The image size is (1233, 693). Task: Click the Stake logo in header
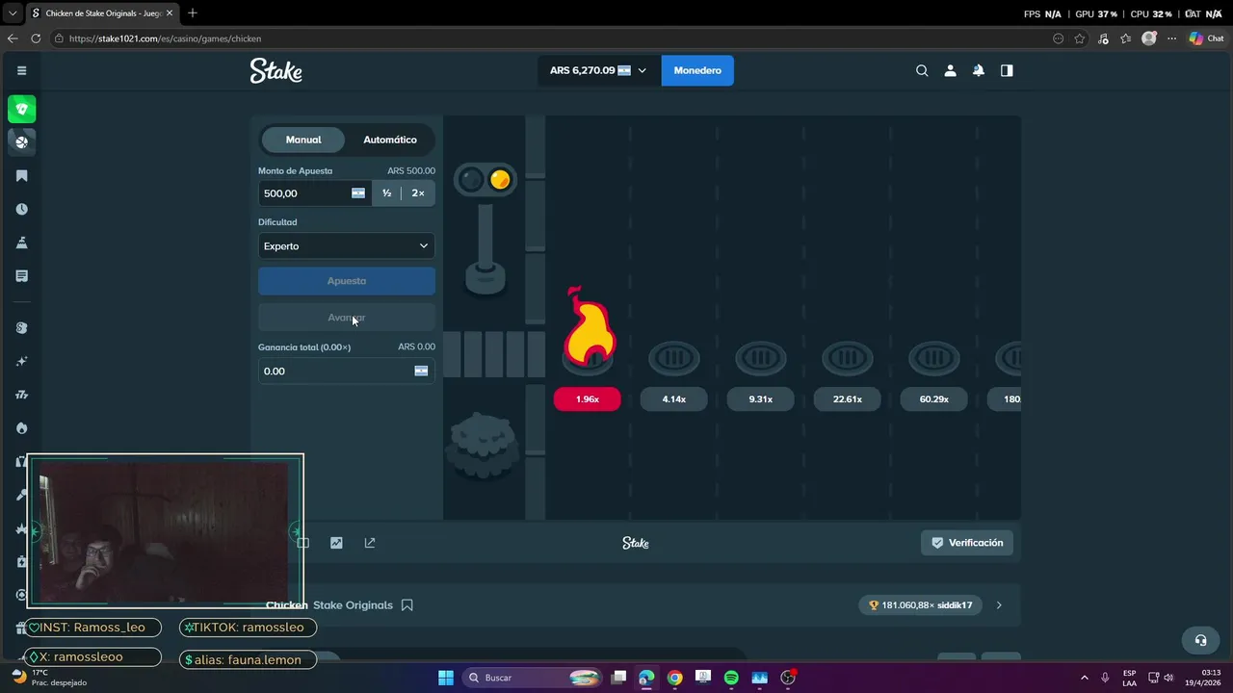point(276,70)
